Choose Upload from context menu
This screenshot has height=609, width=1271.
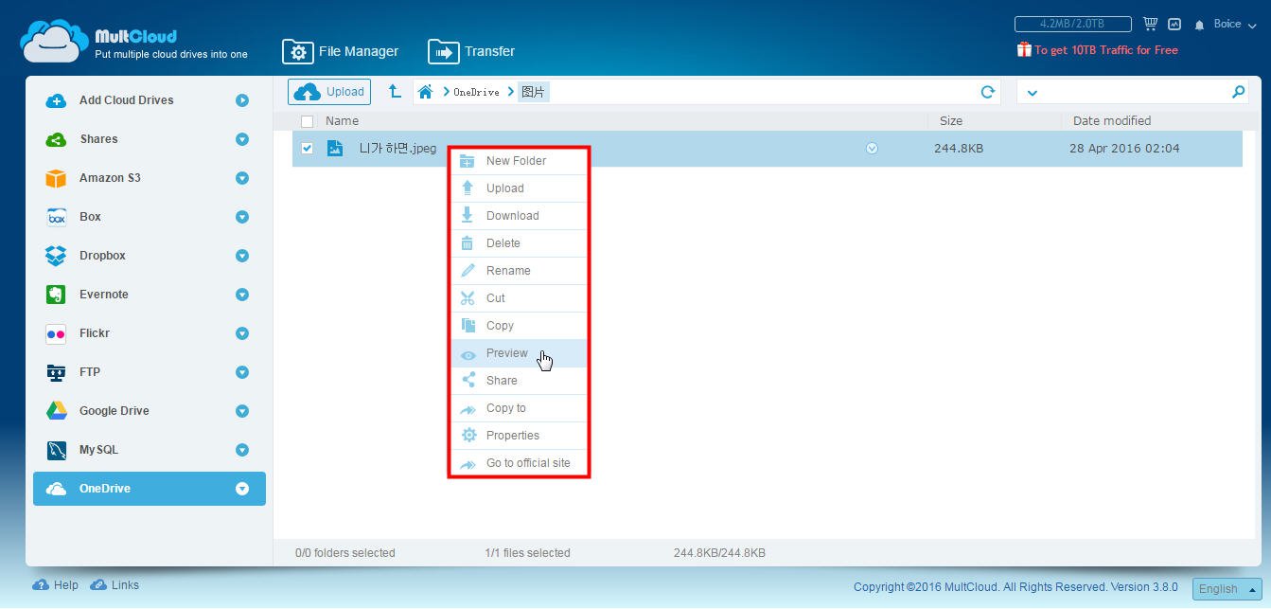pyautogui.click(x=519, y=188)
